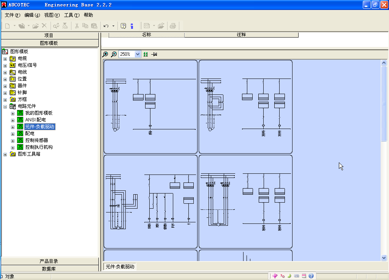Viewport: 389px width, 280px height.
Task: Select the 配电 tree item
Action: (x=30, y=134)
